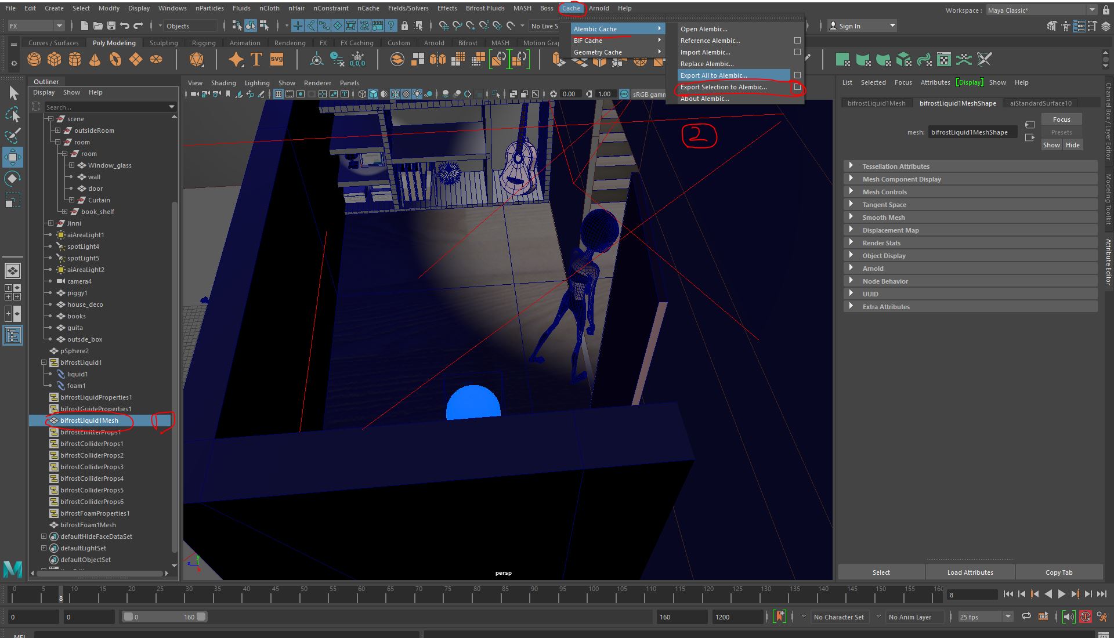The image size is (1114, 638).
Task: Click the new scene icon
Action: pos(85,26)
